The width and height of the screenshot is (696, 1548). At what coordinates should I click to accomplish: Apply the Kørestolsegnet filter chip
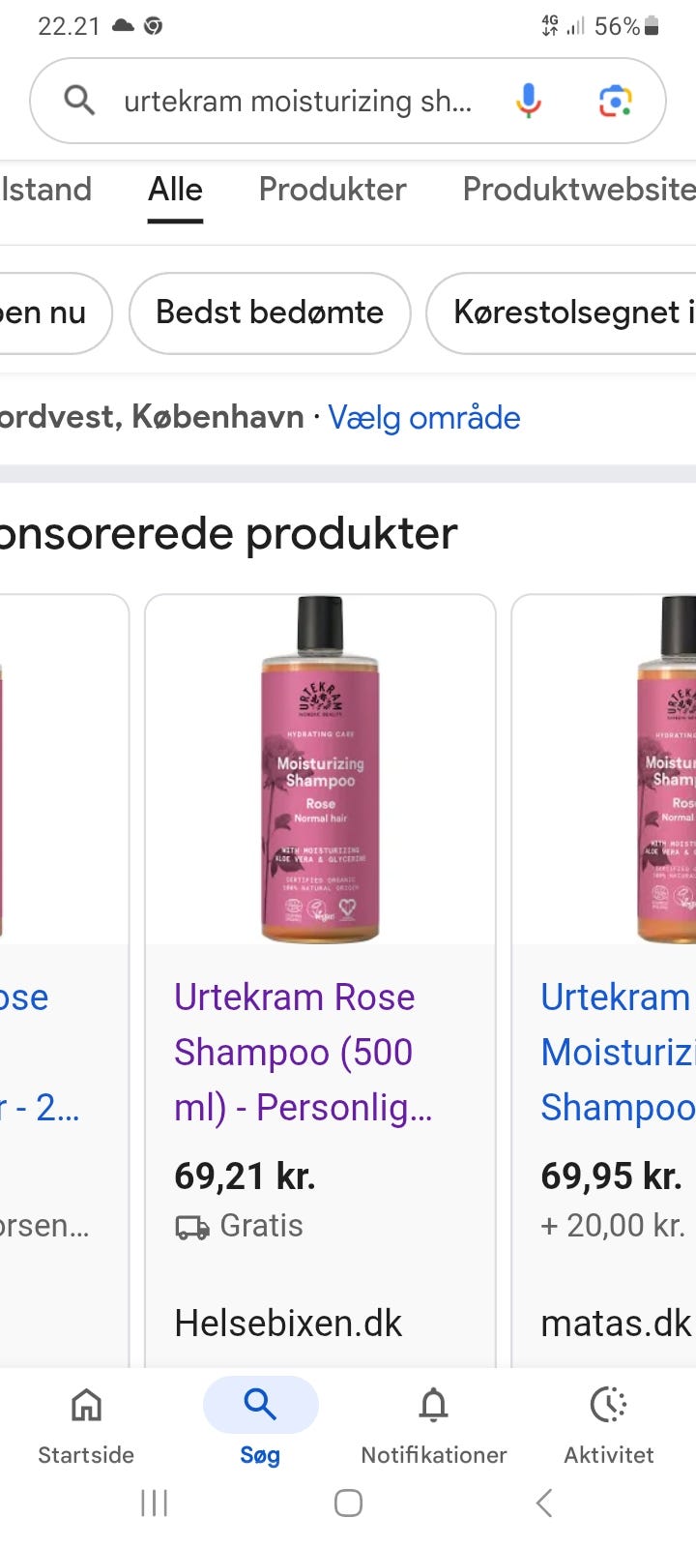[562, 313]
